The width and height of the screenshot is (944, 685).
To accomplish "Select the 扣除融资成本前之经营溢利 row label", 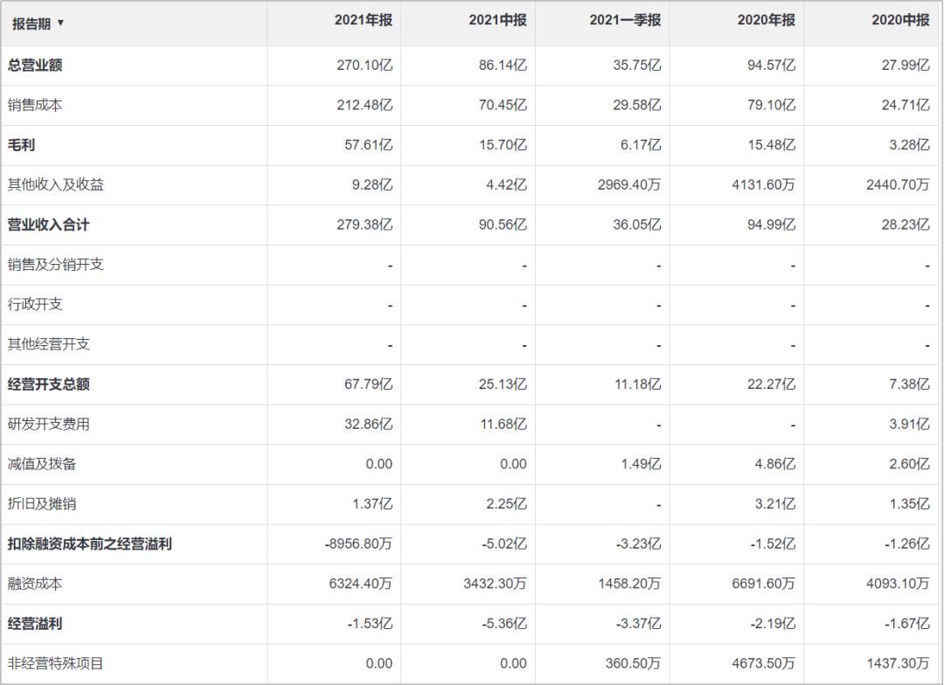I will tap(90, 543).
